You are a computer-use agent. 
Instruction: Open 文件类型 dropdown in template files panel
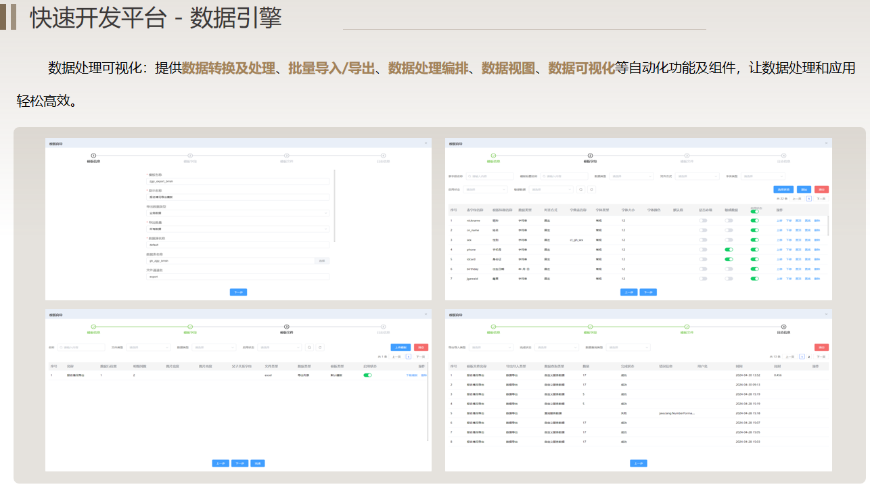[x=148, y=347]
